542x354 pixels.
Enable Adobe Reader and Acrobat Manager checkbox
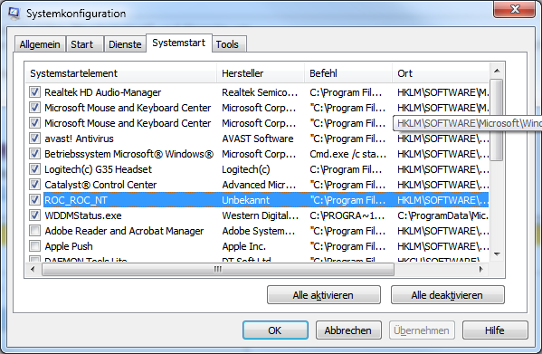34,231
